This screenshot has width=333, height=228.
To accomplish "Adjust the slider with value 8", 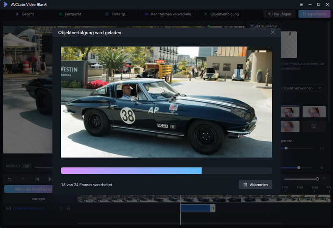I will tap(298, 168).
